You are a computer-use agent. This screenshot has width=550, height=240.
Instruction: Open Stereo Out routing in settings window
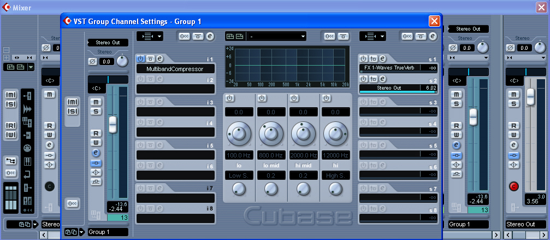[x=108, y=43]
